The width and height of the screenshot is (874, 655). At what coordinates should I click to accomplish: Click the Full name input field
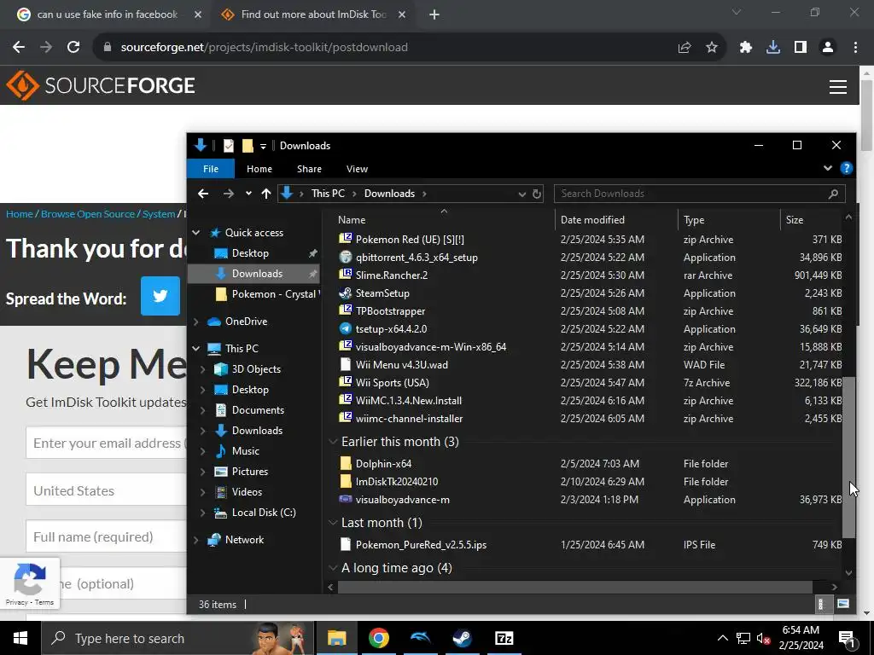[106, 537]
